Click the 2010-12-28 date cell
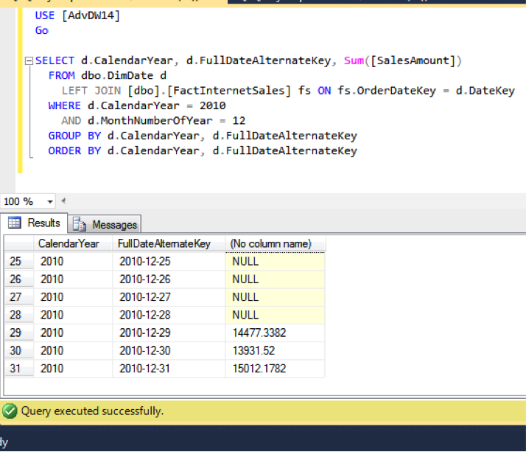526x452 pixels. point(169,315)
